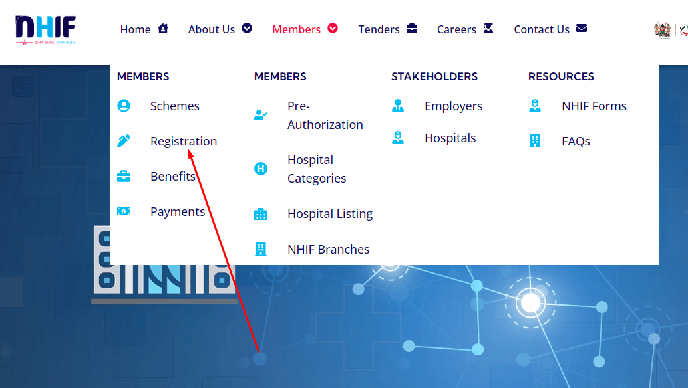This screenshot has width=688, height=388.
Task: Click the Contact Us envelope icon
Action: (x=582, y=29)
